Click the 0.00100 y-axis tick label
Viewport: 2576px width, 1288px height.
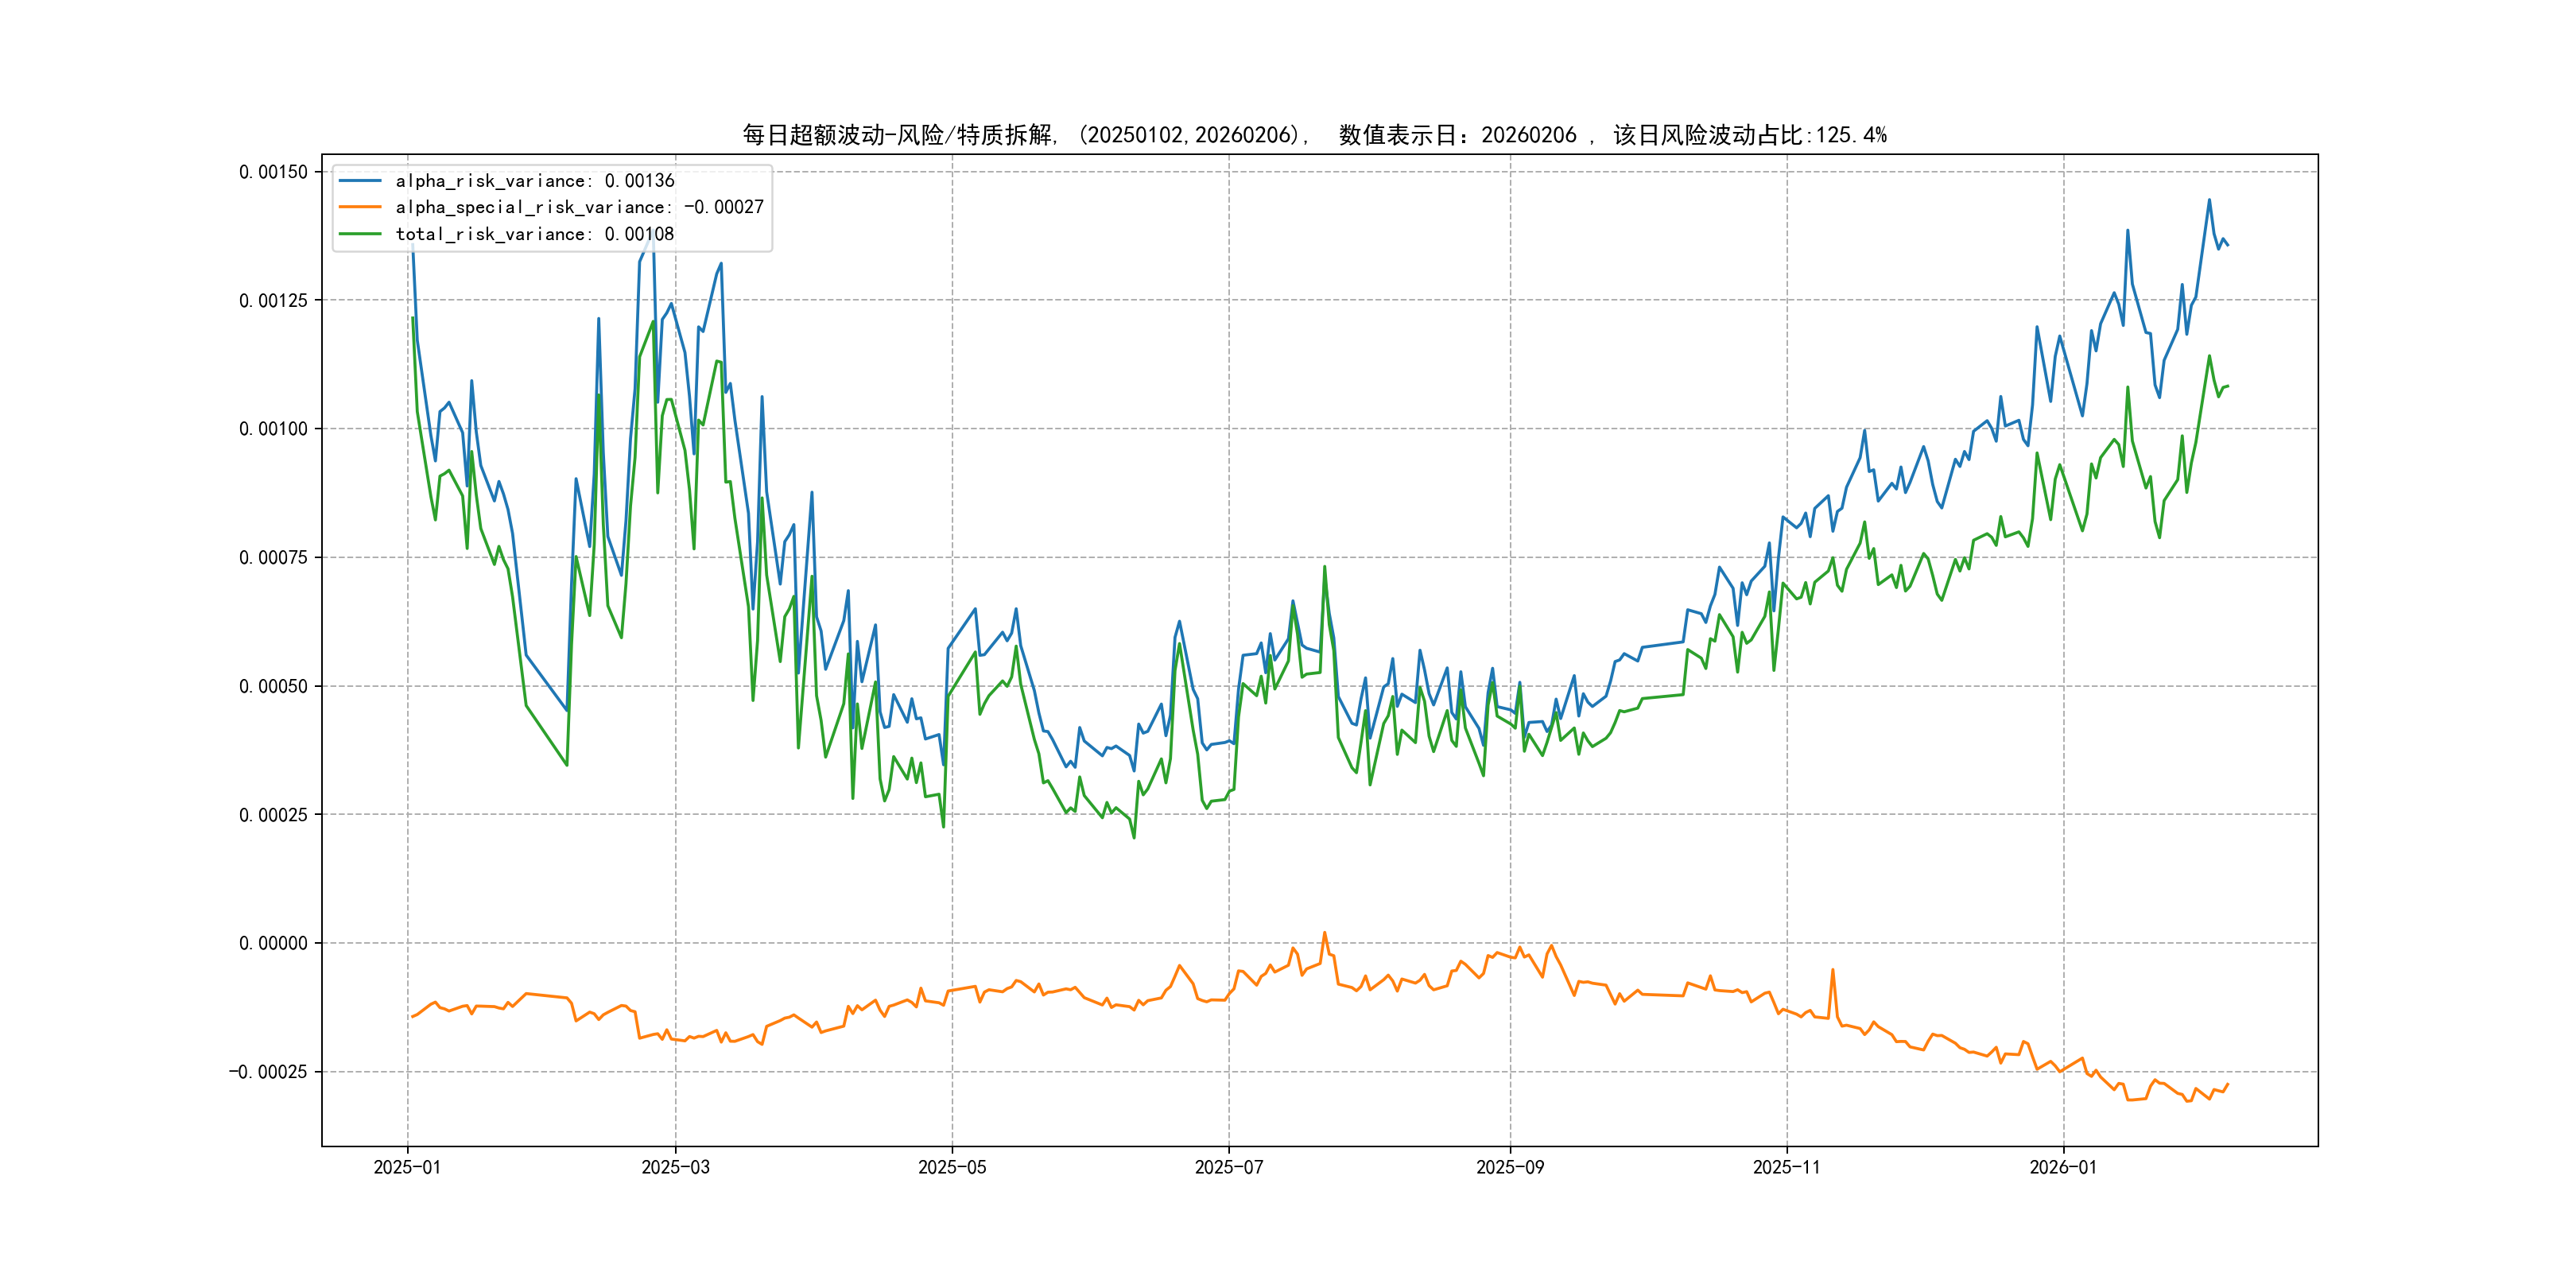pyautogui.click(x=273, y=429)
